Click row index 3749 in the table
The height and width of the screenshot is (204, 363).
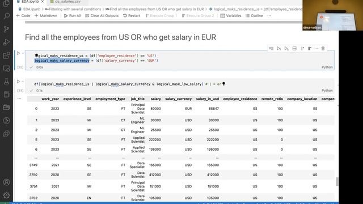[x=33, y=165]
